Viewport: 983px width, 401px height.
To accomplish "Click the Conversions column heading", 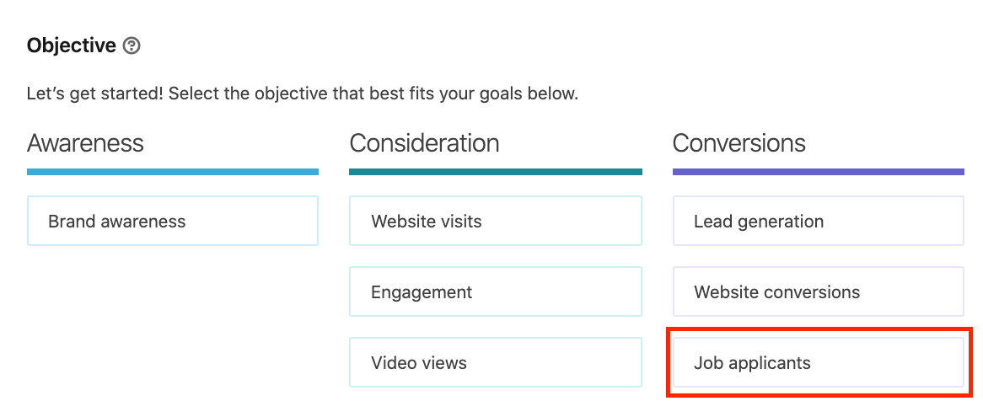I will (x=739, y=143).
